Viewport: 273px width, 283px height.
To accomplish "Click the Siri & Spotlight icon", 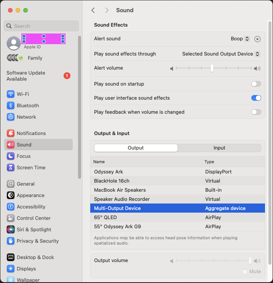I will [11, 229].
